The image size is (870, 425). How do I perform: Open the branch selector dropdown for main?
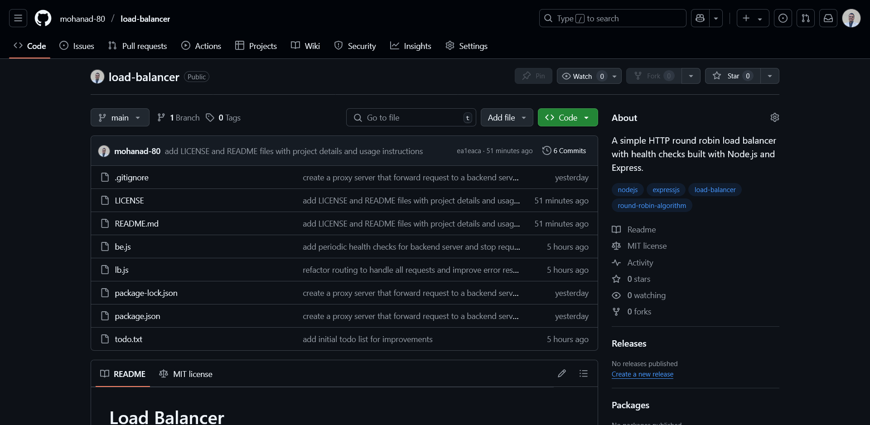tap(119, 117)
